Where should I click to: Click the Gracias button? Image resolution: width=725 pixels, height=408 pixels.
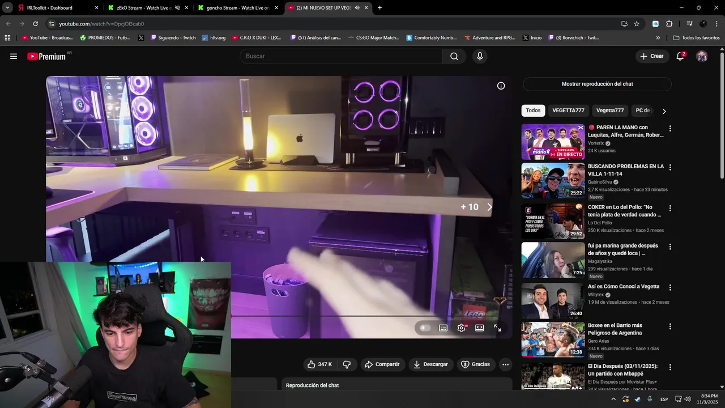pos(475,364)
